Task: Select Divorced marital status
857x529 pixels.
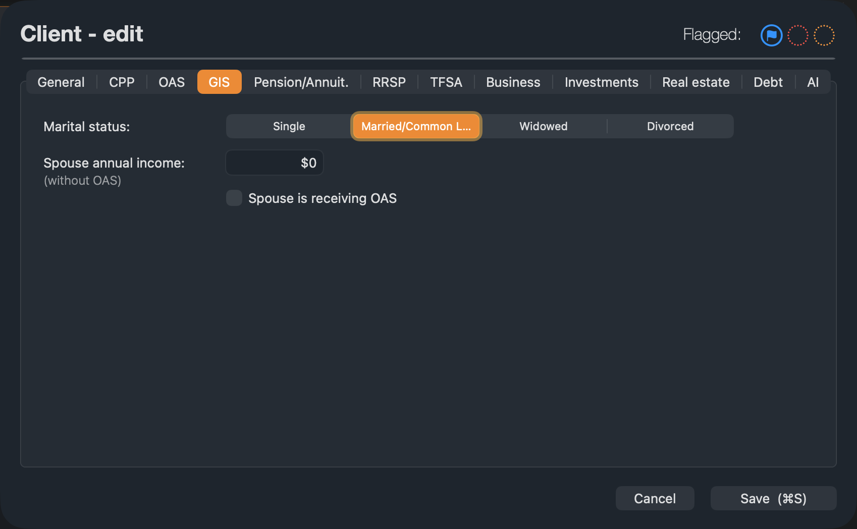Action: 670,126
